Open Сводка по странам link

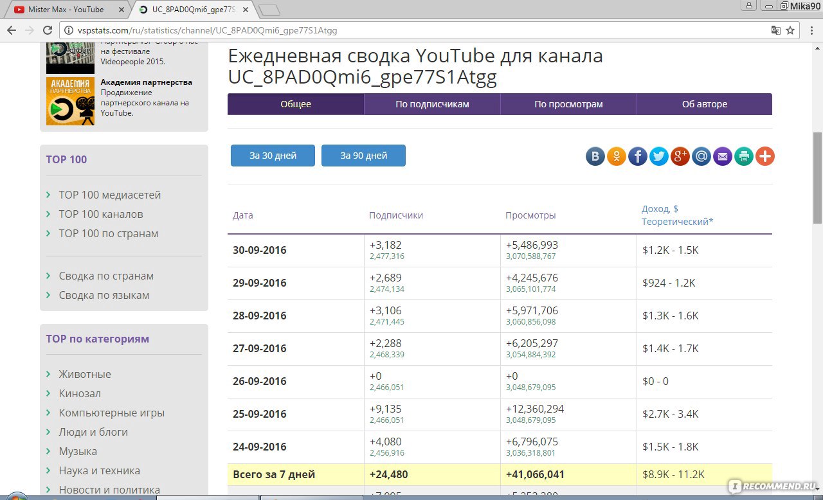coord(106,276)
